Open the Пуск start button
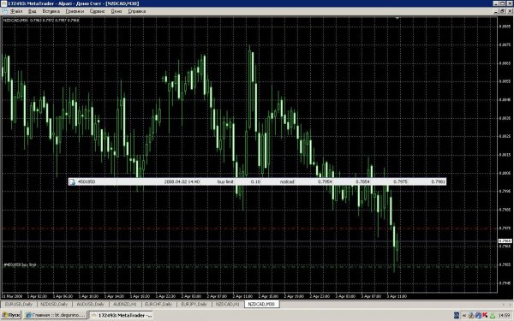 click(x=11, y=315)
